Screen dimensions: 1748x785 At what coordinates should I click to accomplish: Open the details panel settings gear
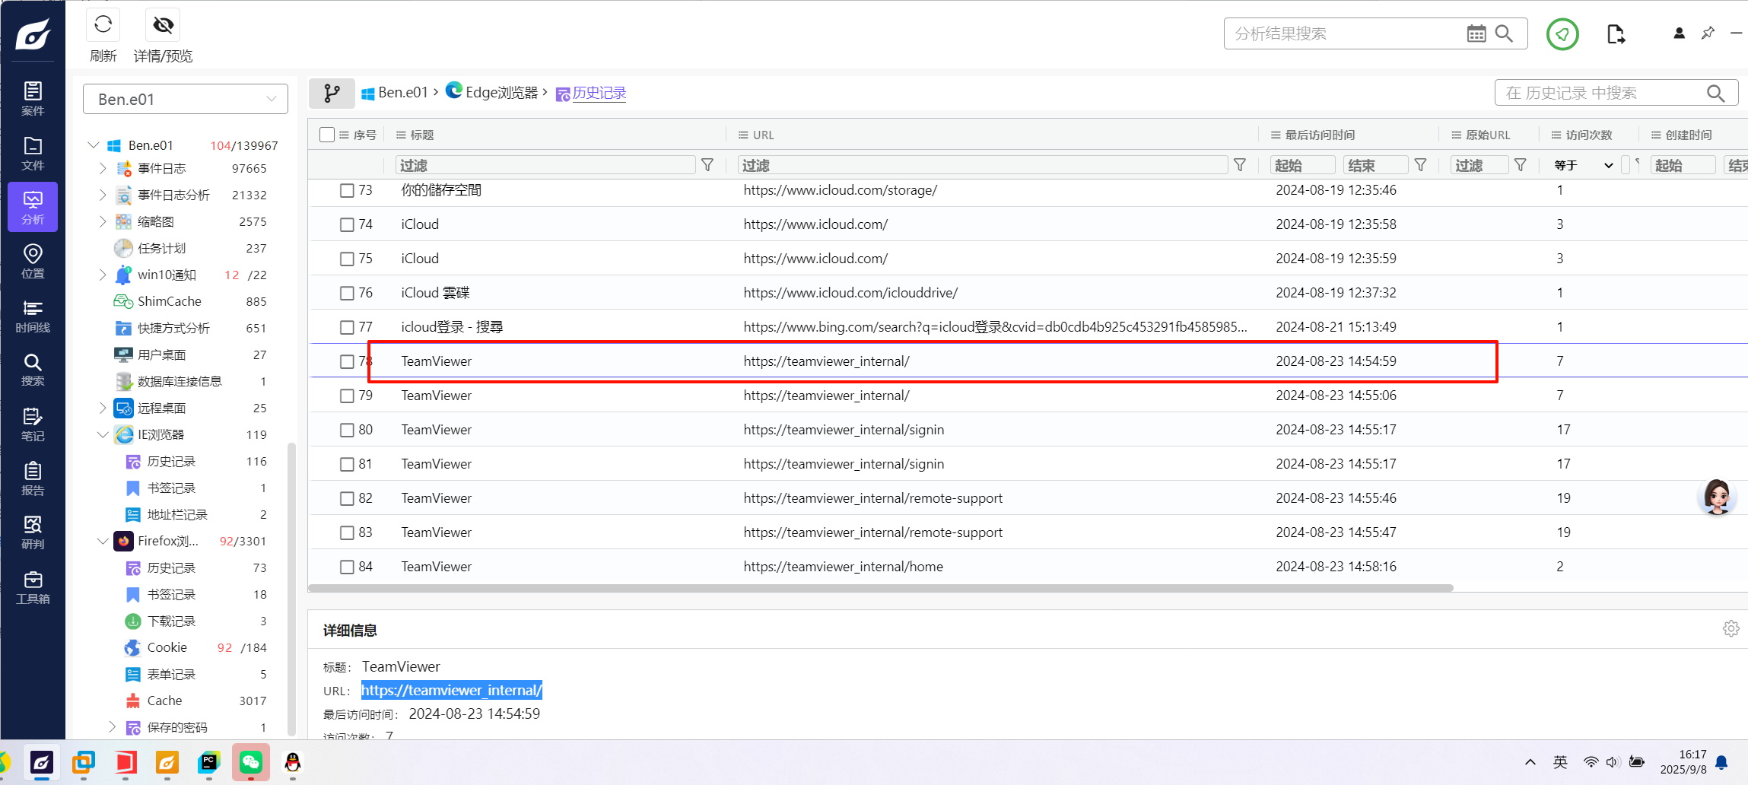tap(1731, 628)
